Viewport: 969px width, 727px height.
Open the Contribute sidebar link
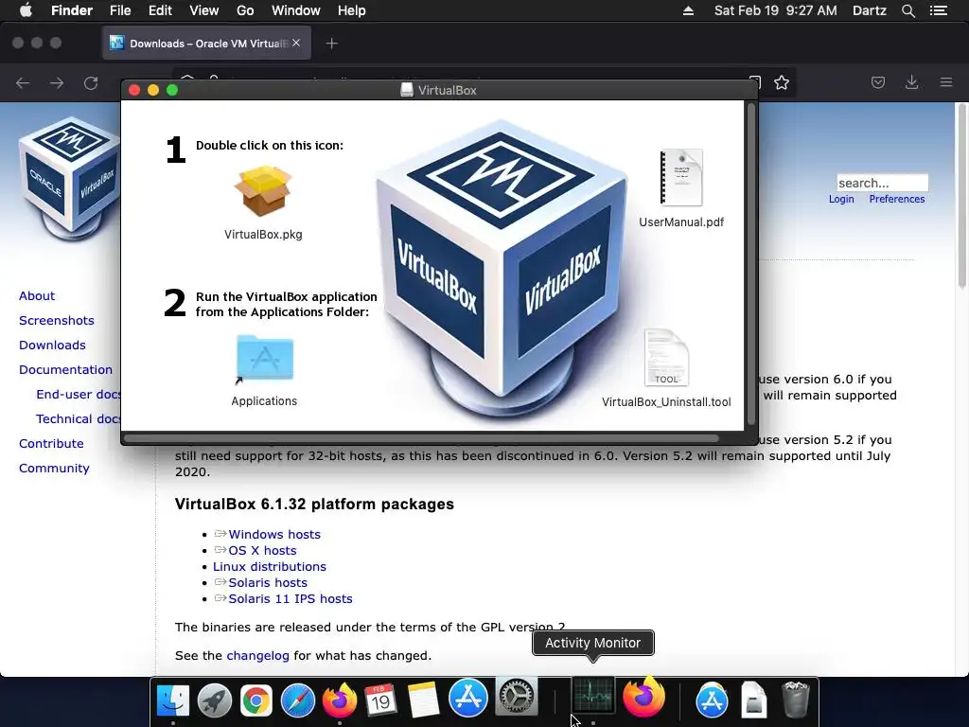click(x=51, y=443)
